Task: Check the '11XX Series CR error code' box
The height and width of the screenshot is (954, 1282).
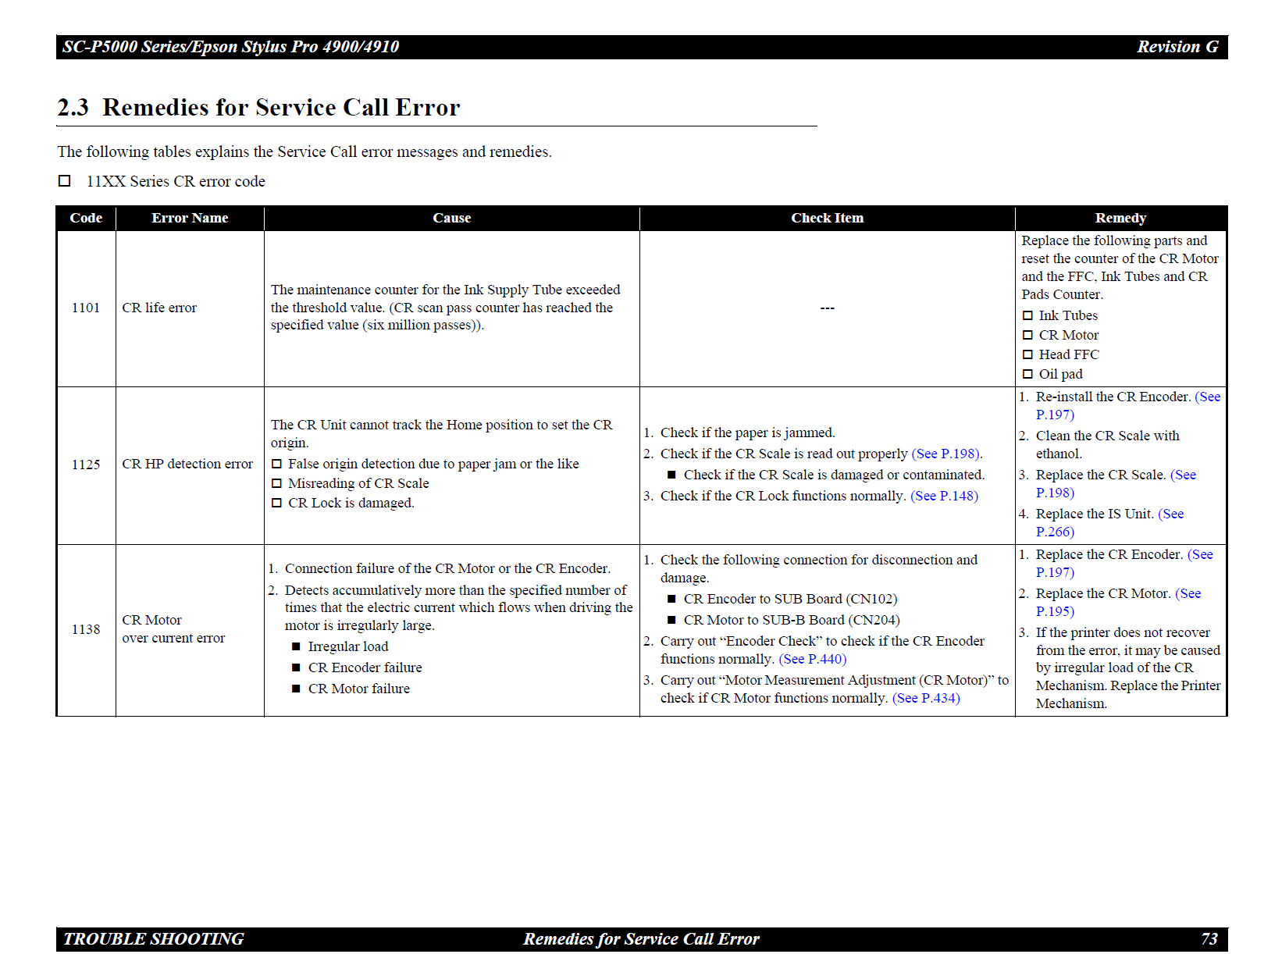Action: click(65, 181)
